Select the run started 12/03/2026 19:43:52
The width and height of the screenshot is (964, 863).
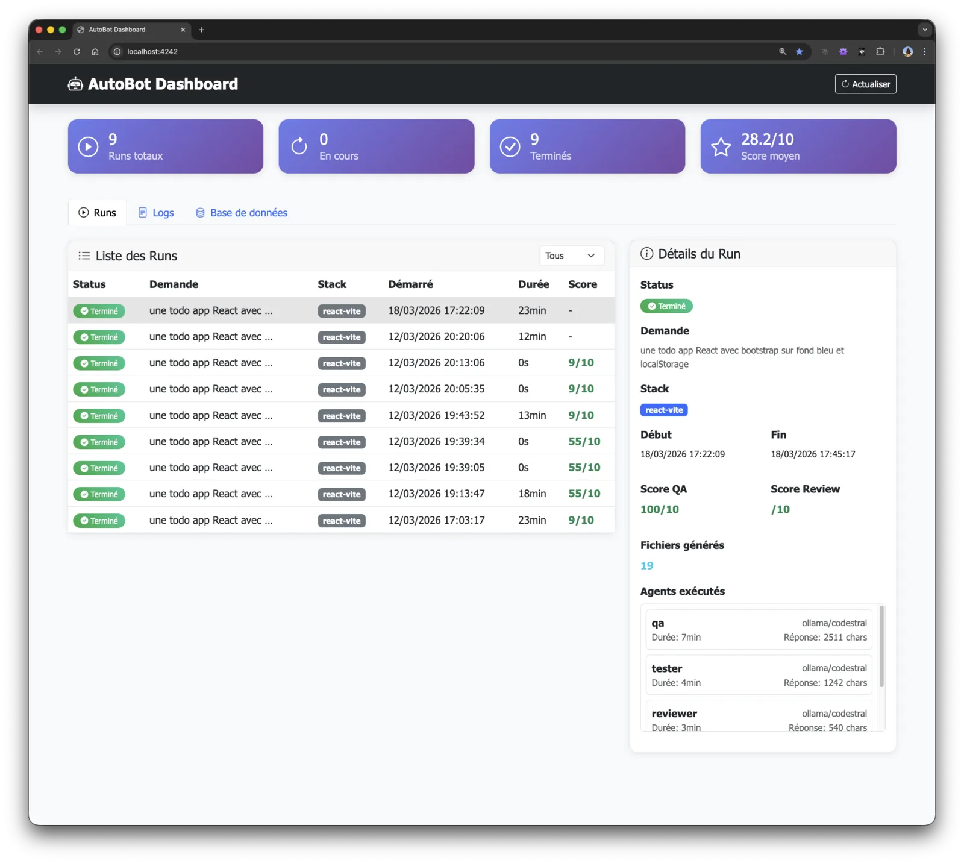pyautogui.click(x=341, y=415)
